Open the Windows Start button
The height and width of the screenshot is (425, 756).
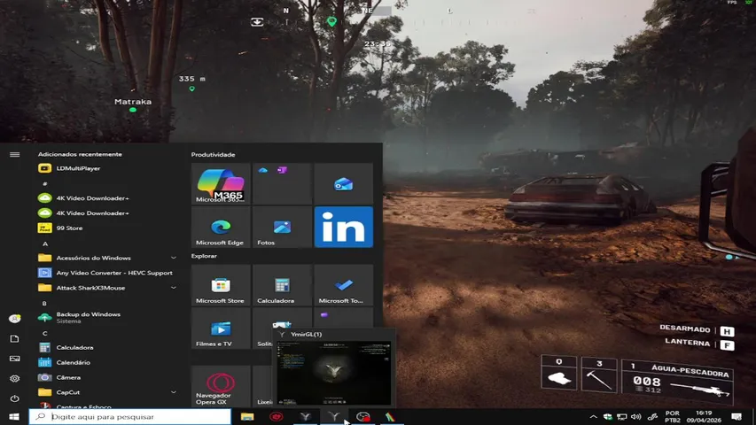14,417
